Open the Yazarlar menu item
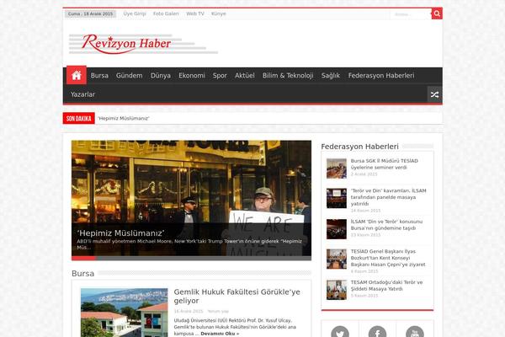This screenshot has height=337, width=505. 82,94
